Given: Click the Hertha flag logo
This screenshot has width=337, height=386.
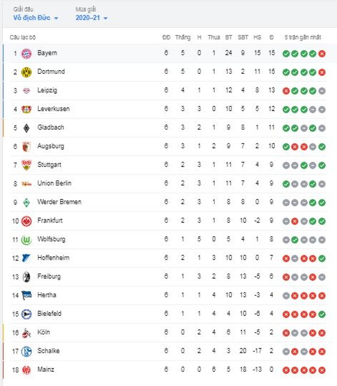Looking at the screenshot, I should point(26,295).
